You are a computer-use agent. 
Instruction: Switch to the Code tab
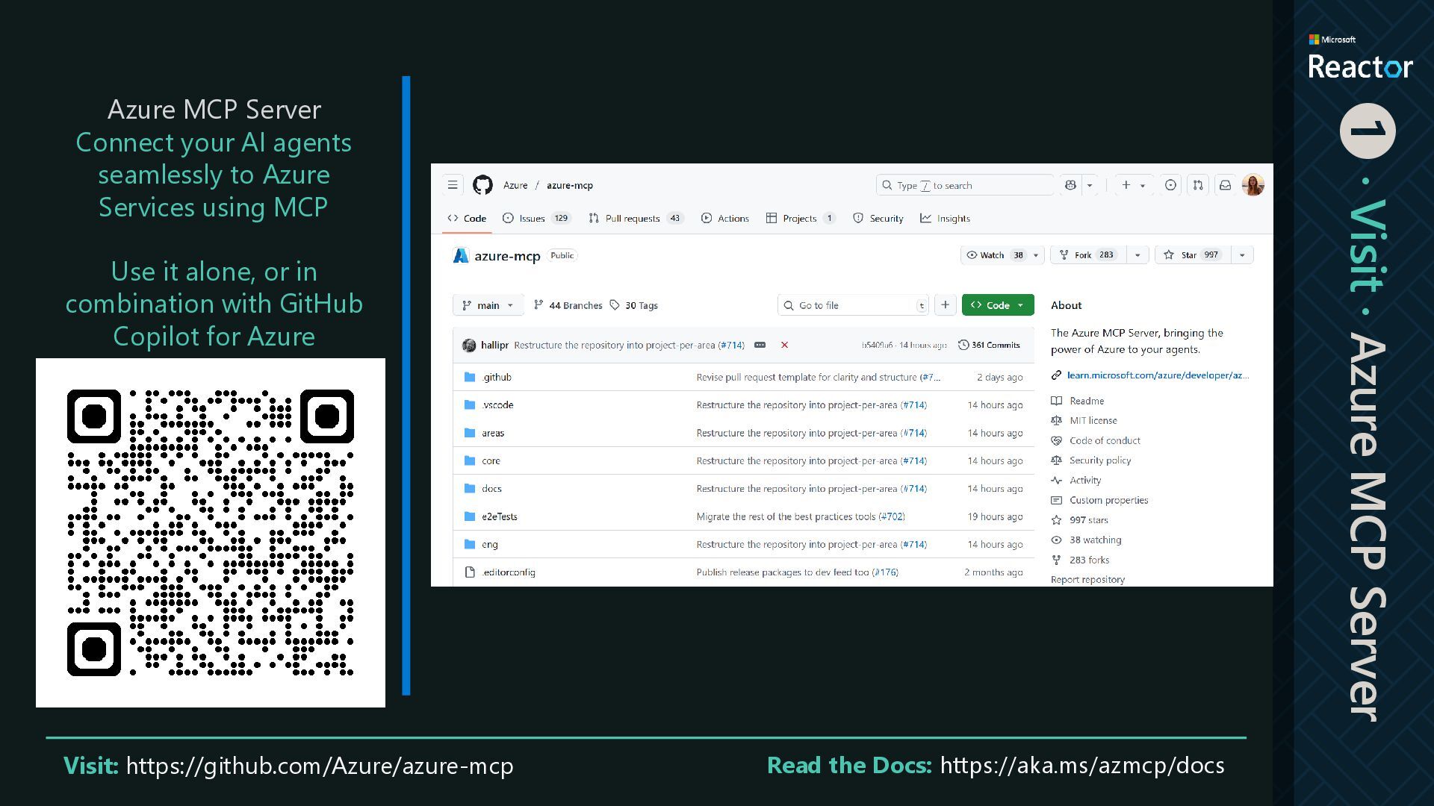point(467,218)
